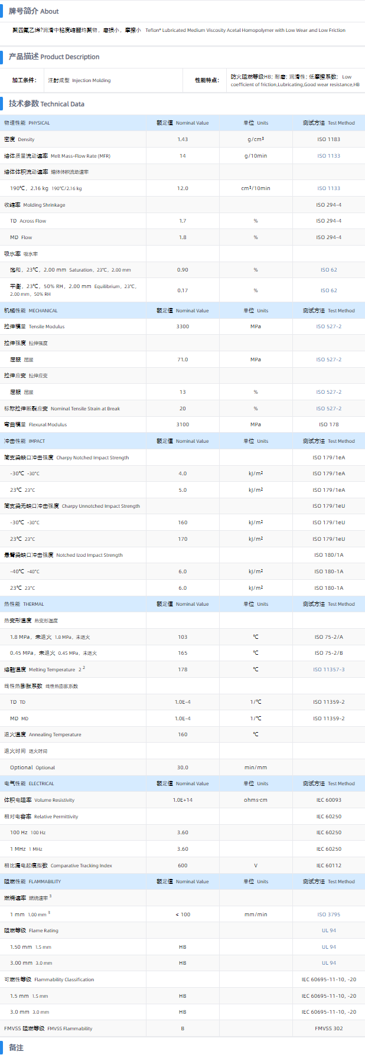Image resolution: width=365 pixels, height=1058 pixels.
Task: Click the 牌号简介 About section heading
Action: coord(34,11)
